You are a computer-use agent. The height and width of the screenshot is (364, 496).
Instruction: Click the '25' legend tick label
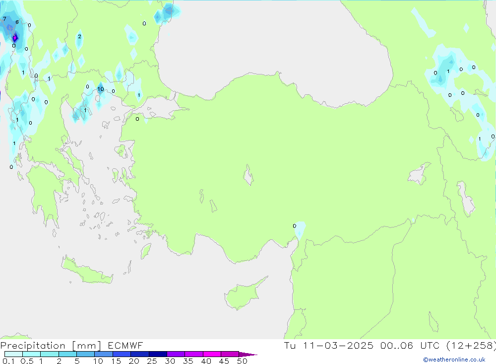pyautogui.click(x=152, y=361)
